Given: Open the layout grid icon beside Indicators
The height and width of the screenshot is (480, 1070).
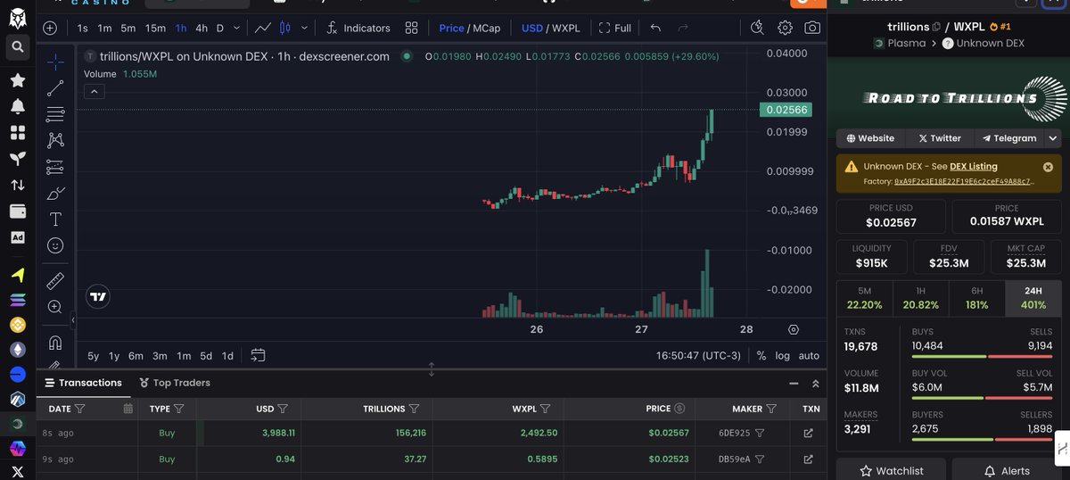Looking at the screenshot, I should [x=411, y=28].
